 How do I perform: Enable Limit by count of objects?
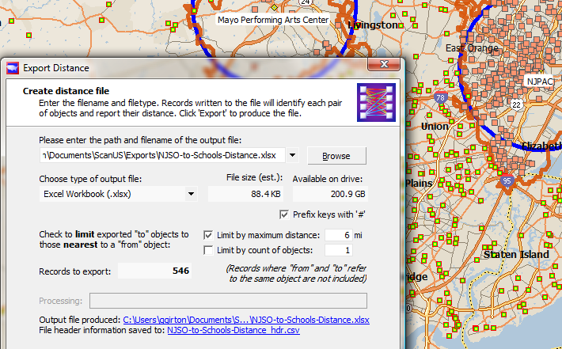(x=208, y=250)
